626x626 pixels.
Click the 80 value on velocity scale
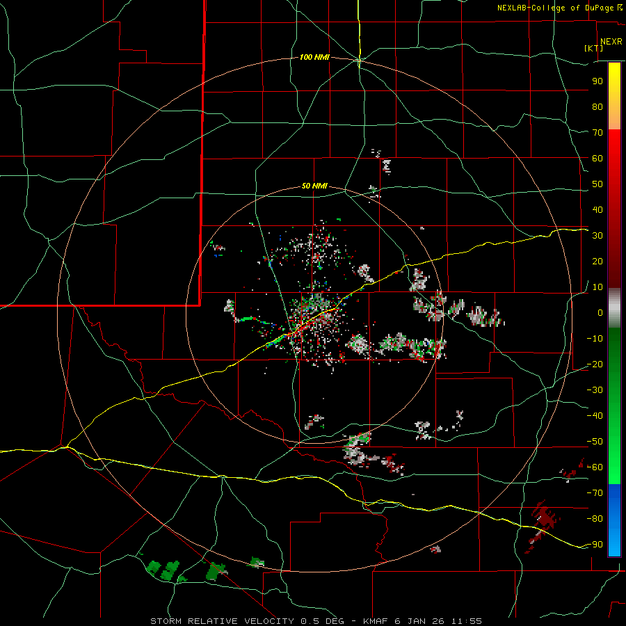point(597,106)
